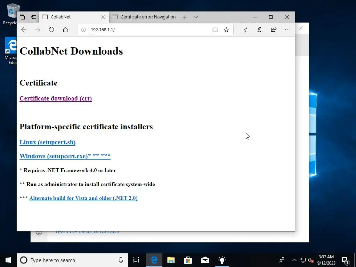Screen dimensions: 356x267
Task: Set these tabs aside icon
Action: click(x=33, y=17)
